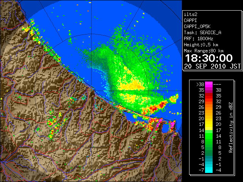Click the radar site name "ilts2"
This screenshot has height=182, width=243.
click(191, 14)
